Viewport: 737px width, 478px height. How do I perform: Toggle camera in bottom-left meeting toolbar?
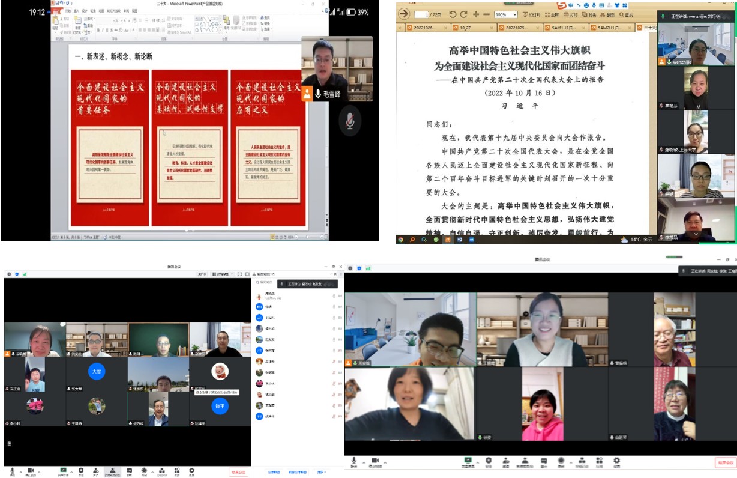click(30, 471)
